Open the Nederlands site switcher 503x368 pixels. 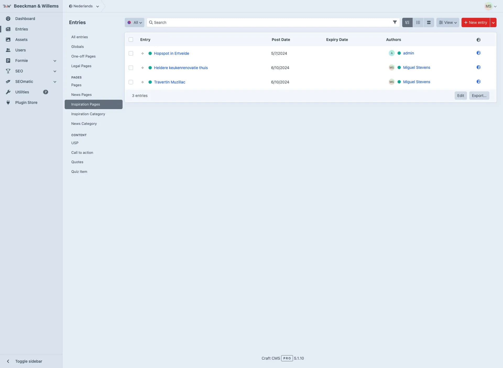(83, 6)
